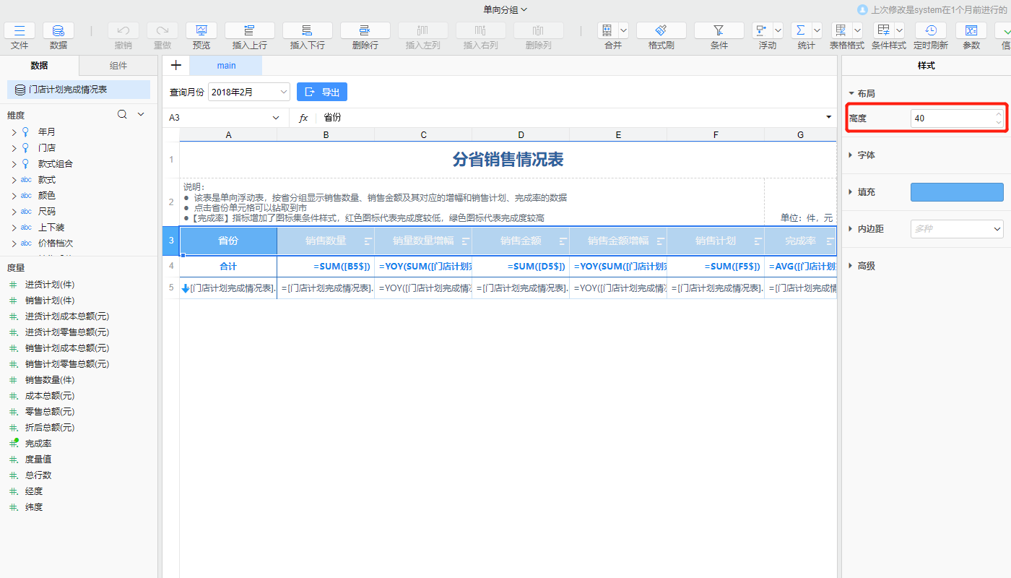Click the 预览 (Preview) icon
This screenshot has height=578, width=1011.
201,30
